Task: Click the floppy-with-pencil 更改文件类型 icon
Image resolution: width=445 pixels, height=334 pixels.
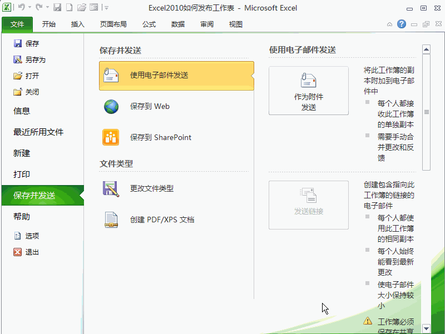Action: point(111,189)
